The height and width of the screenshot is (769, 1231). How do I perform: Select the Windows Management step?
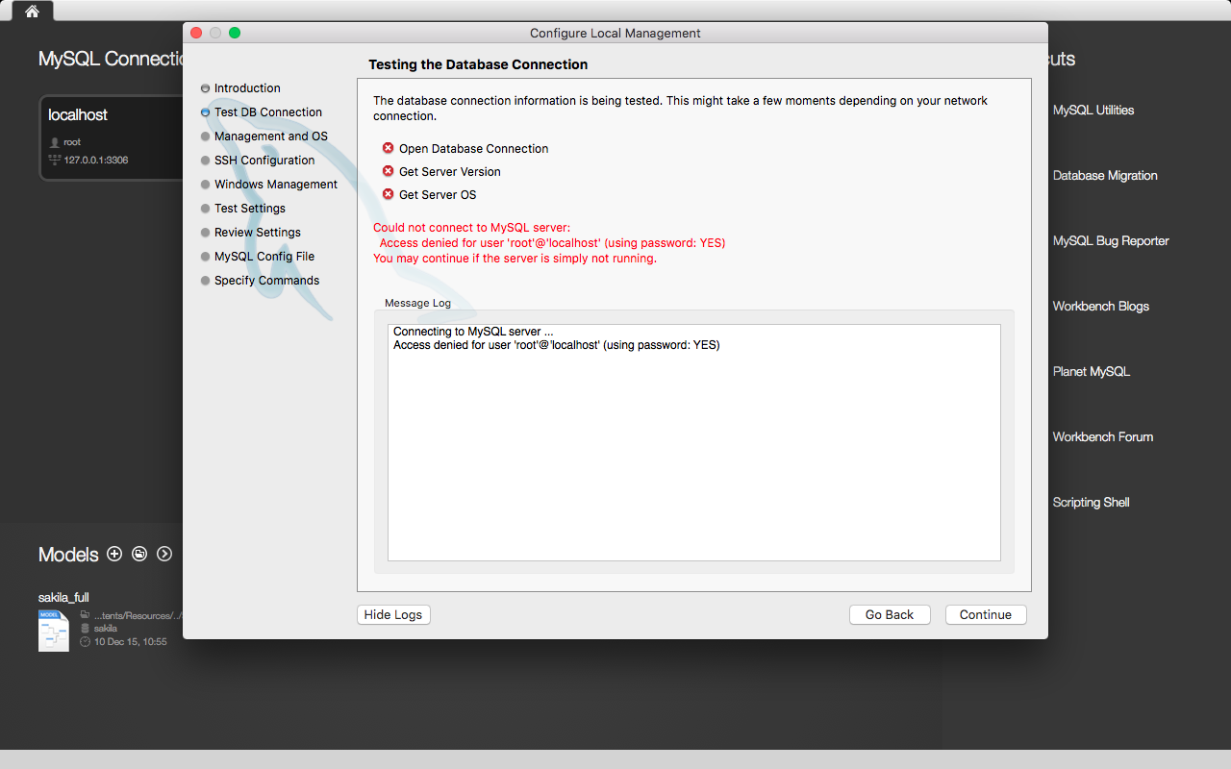pos(276,185)
